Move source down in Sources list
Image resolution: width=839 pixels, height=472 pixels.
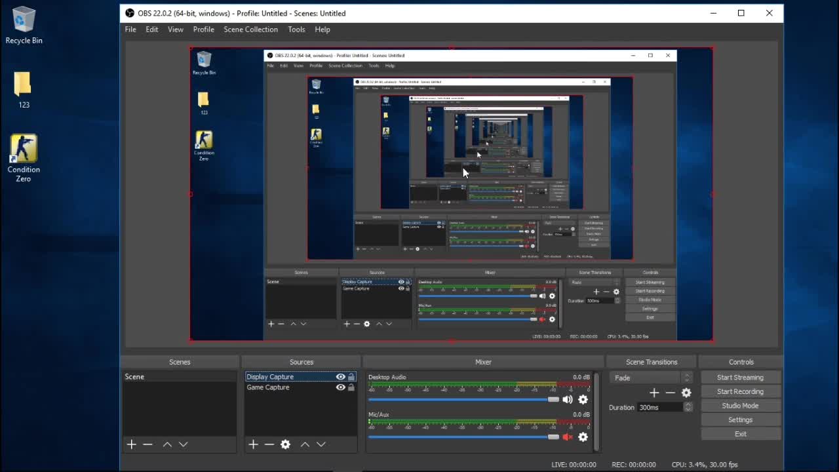point(321,444)
